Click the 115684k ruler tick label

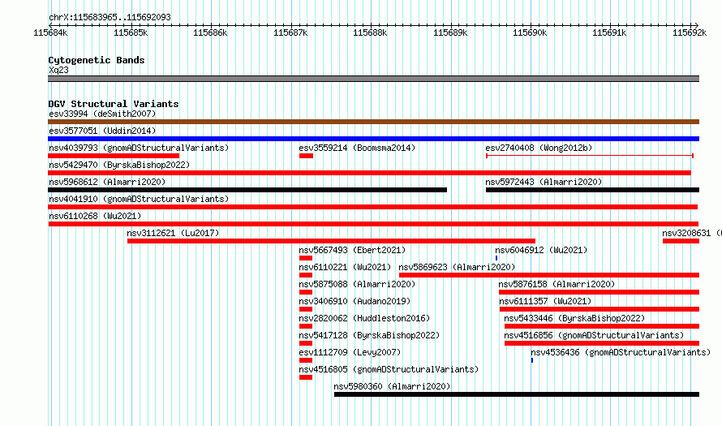click(x=50, y=32)
